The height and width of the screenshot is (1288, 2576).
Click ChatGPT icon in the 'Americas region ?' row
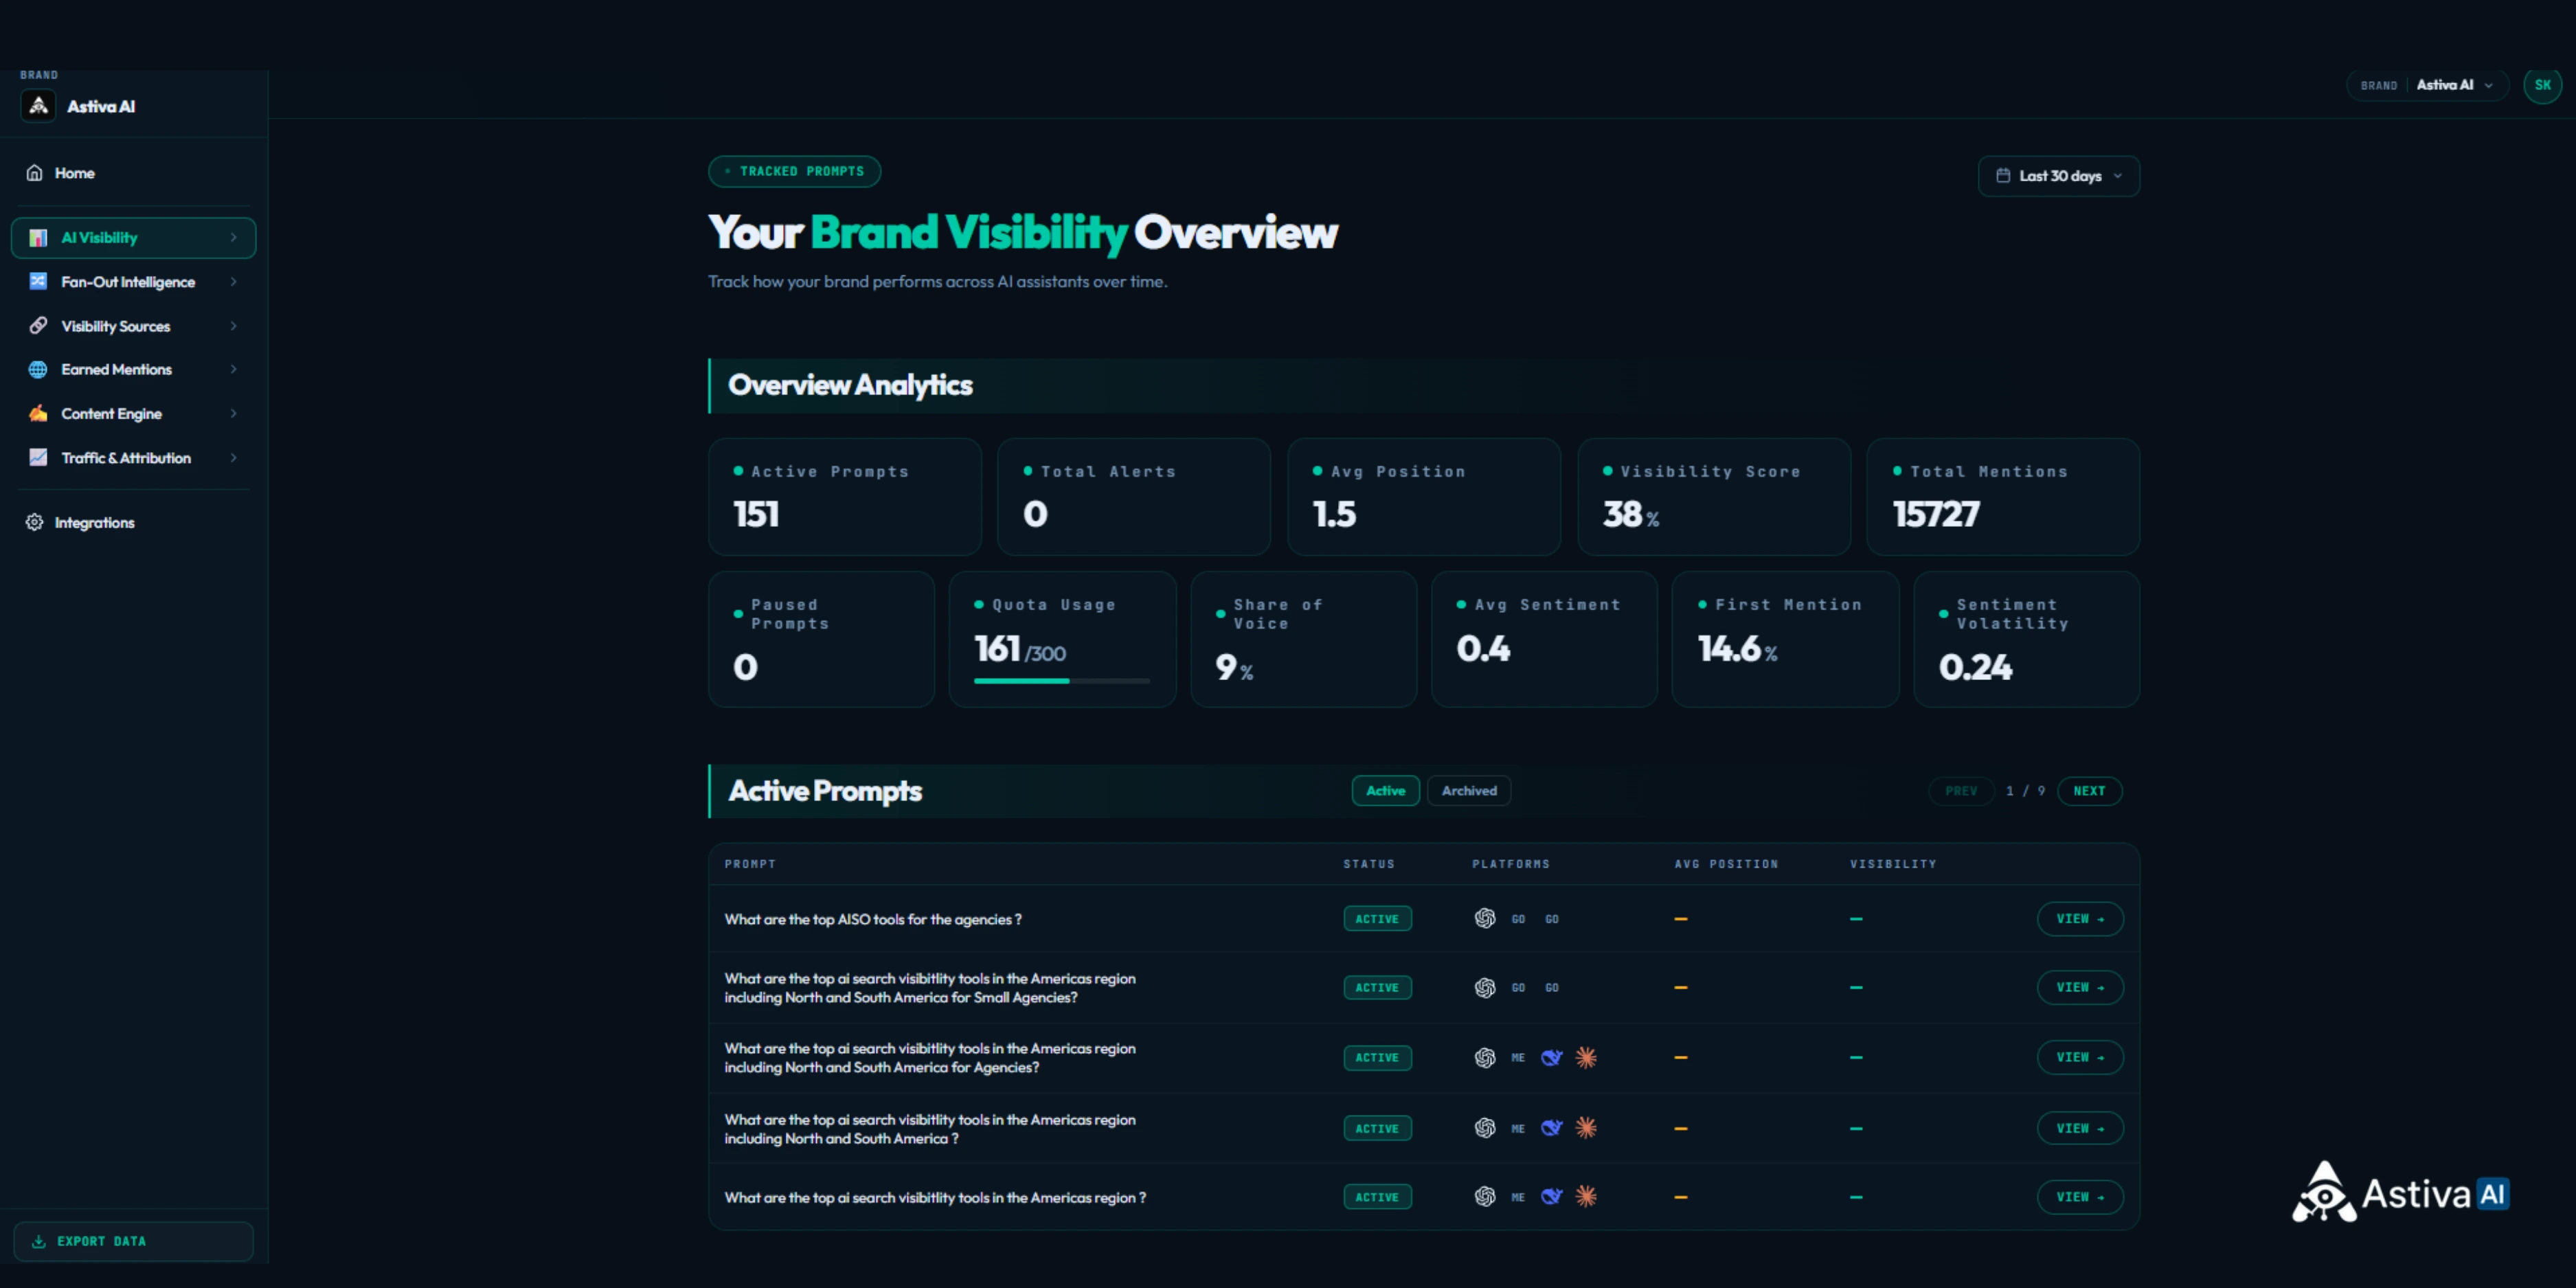(1485, 1197)
